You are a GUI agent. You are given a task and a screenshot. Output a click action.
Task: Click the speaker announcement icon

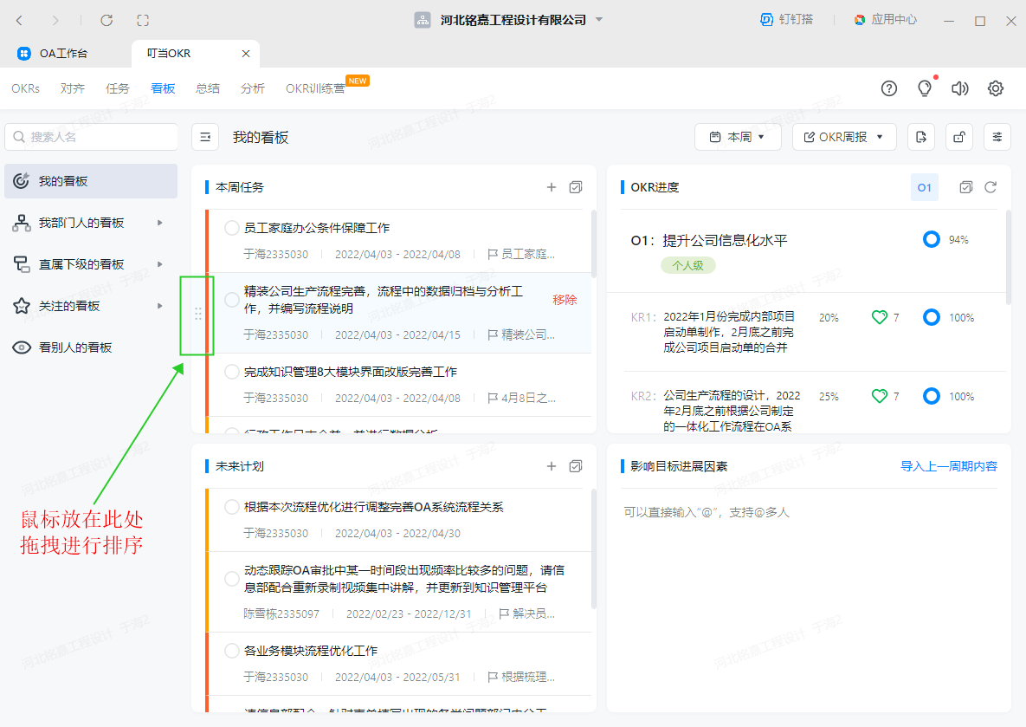(959, 88)
